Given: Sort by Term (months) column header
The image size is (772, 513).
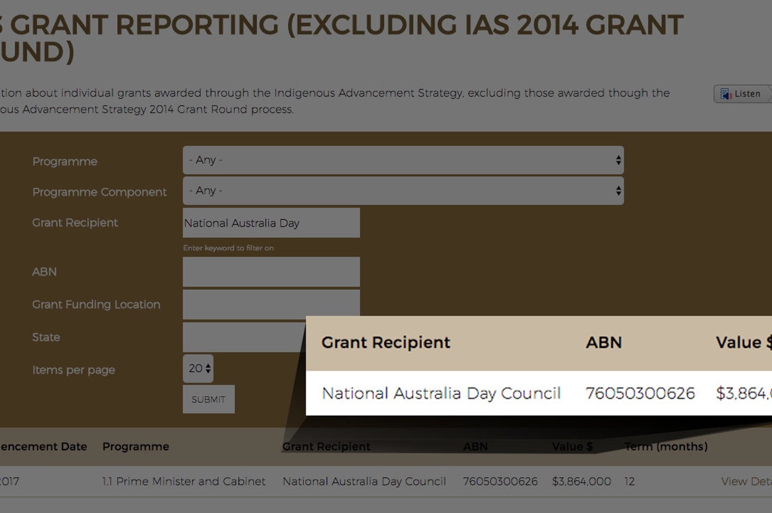Looking at the screenshot, I should [666, 446].
